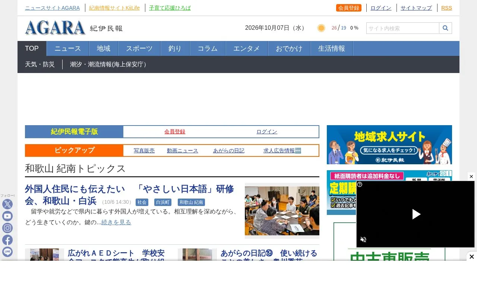Click the 社会 tag
The image size is (477, 298).
pyautogui.click(x=142, y=202)
